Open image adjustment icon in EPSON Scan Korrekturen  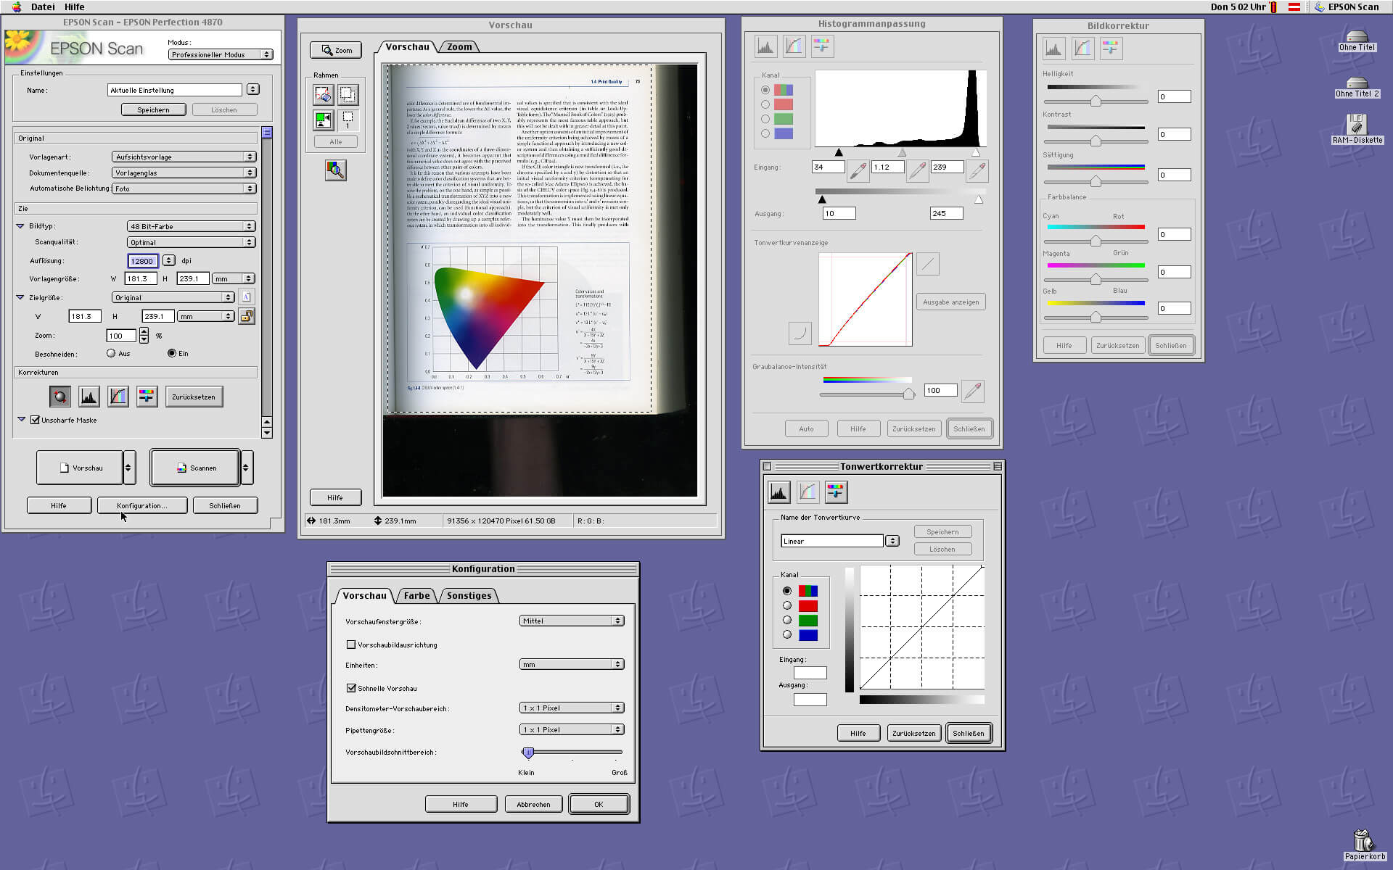pos(147,397)
